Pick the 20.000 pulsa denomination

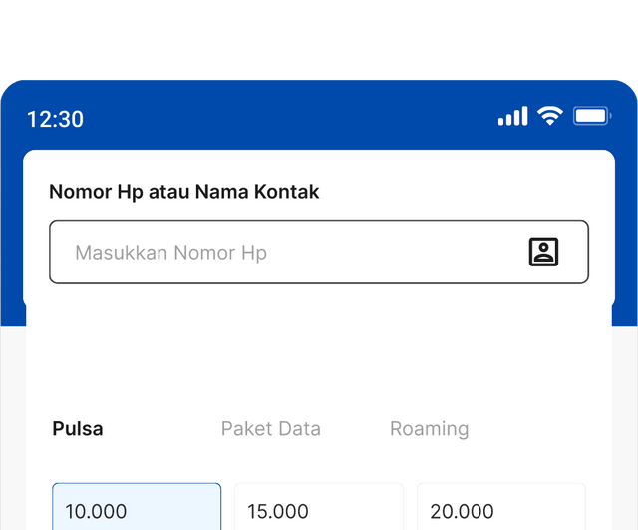click(501, 507)
